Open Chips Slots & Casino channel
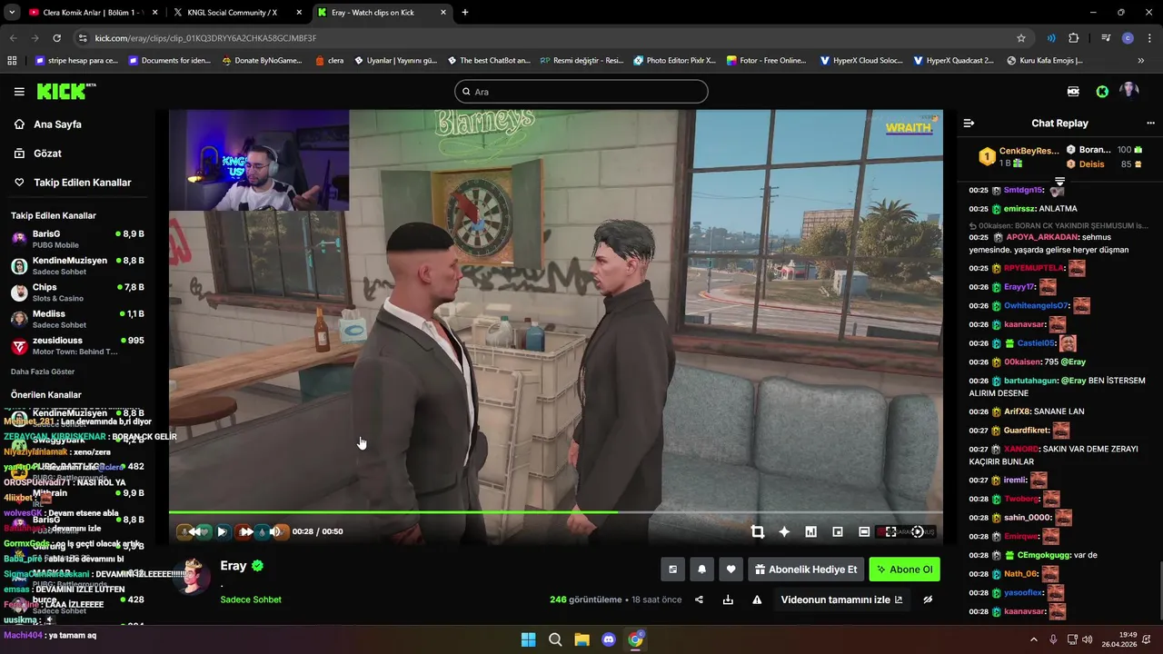The width and height of the screenshot is (1163, 654). (x=77, y=292)
